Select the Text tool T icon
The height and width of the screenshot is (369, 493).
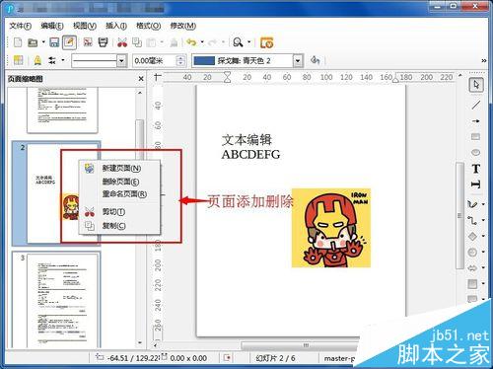click(475, 169)
